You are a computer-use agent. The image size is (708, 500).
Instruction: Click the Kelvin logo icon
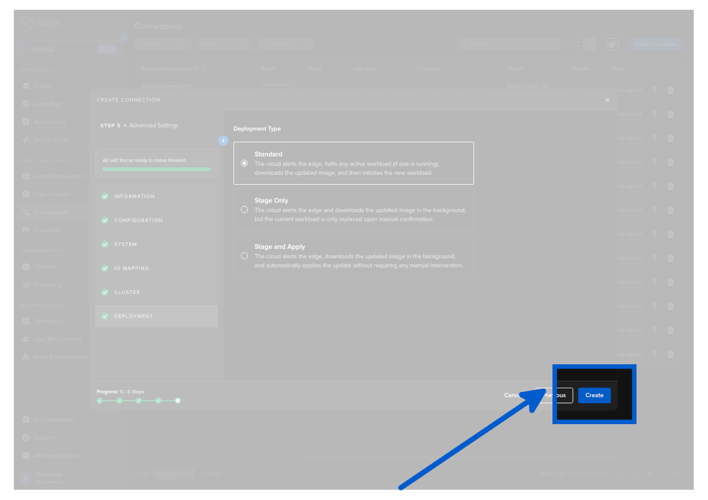click(x=26, y=24)
